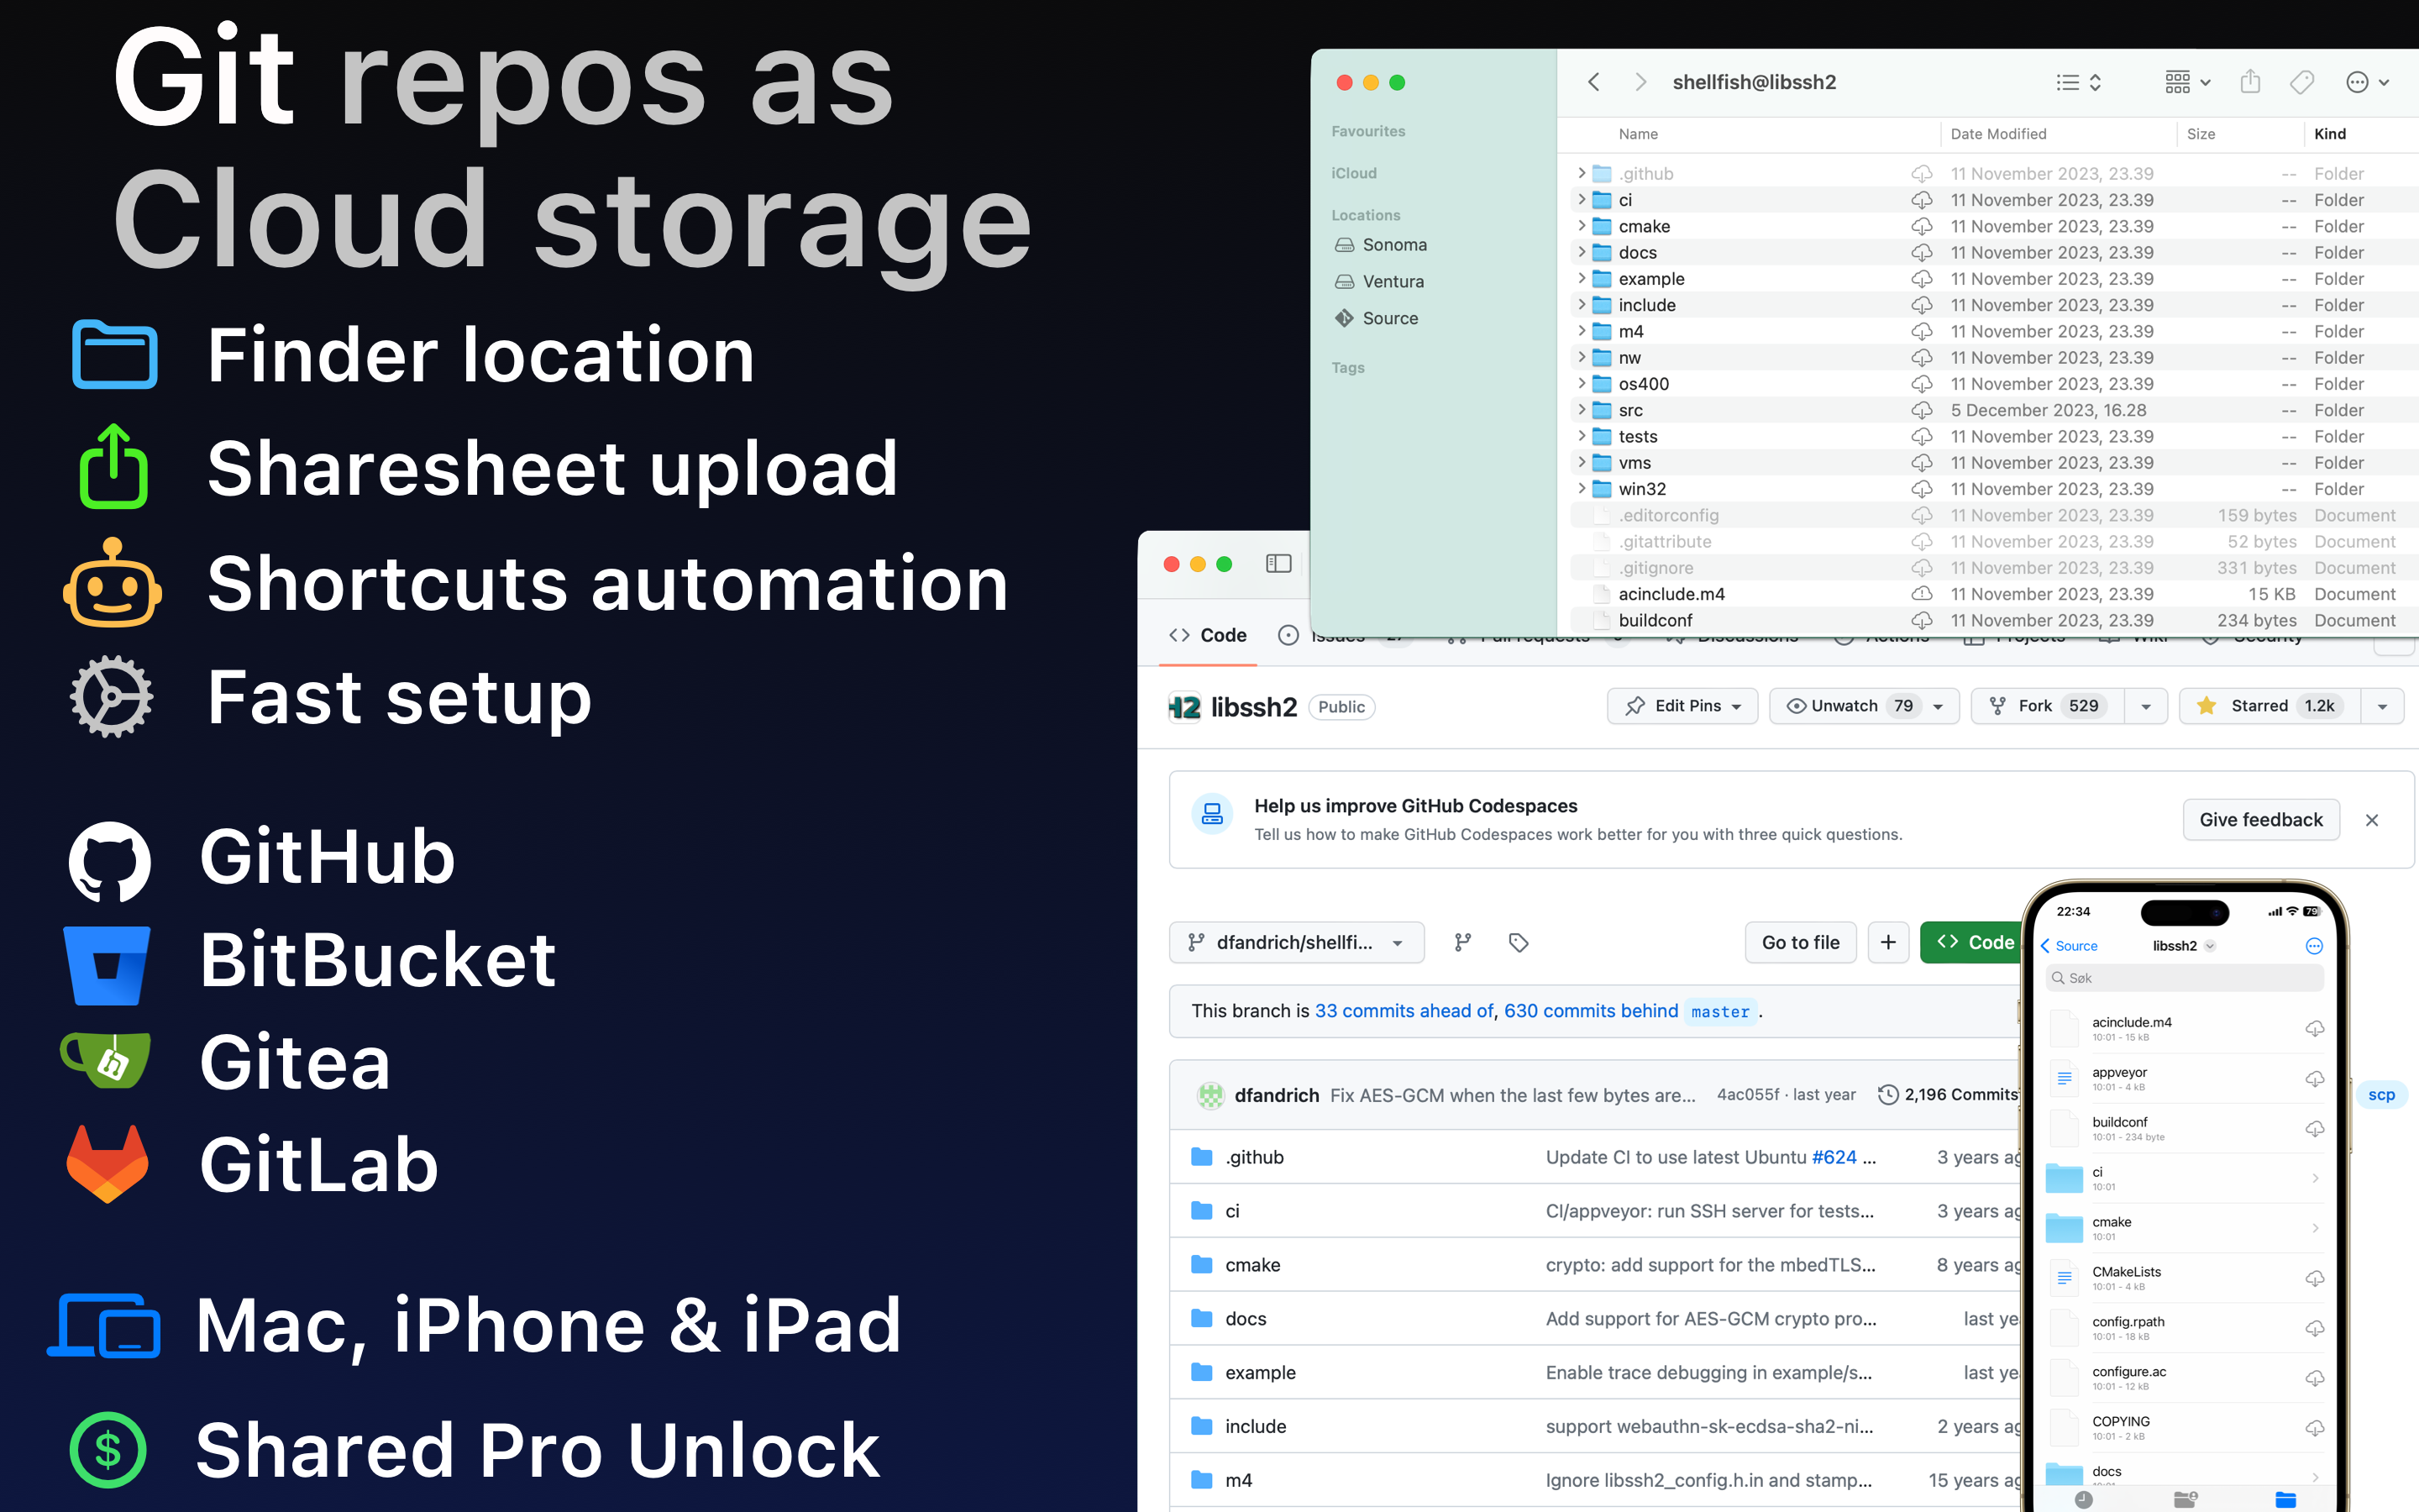Open the Finder more actions menu
Image resolution: width=2419 pixels, height=1512 pixels.
pos(2367,82)
